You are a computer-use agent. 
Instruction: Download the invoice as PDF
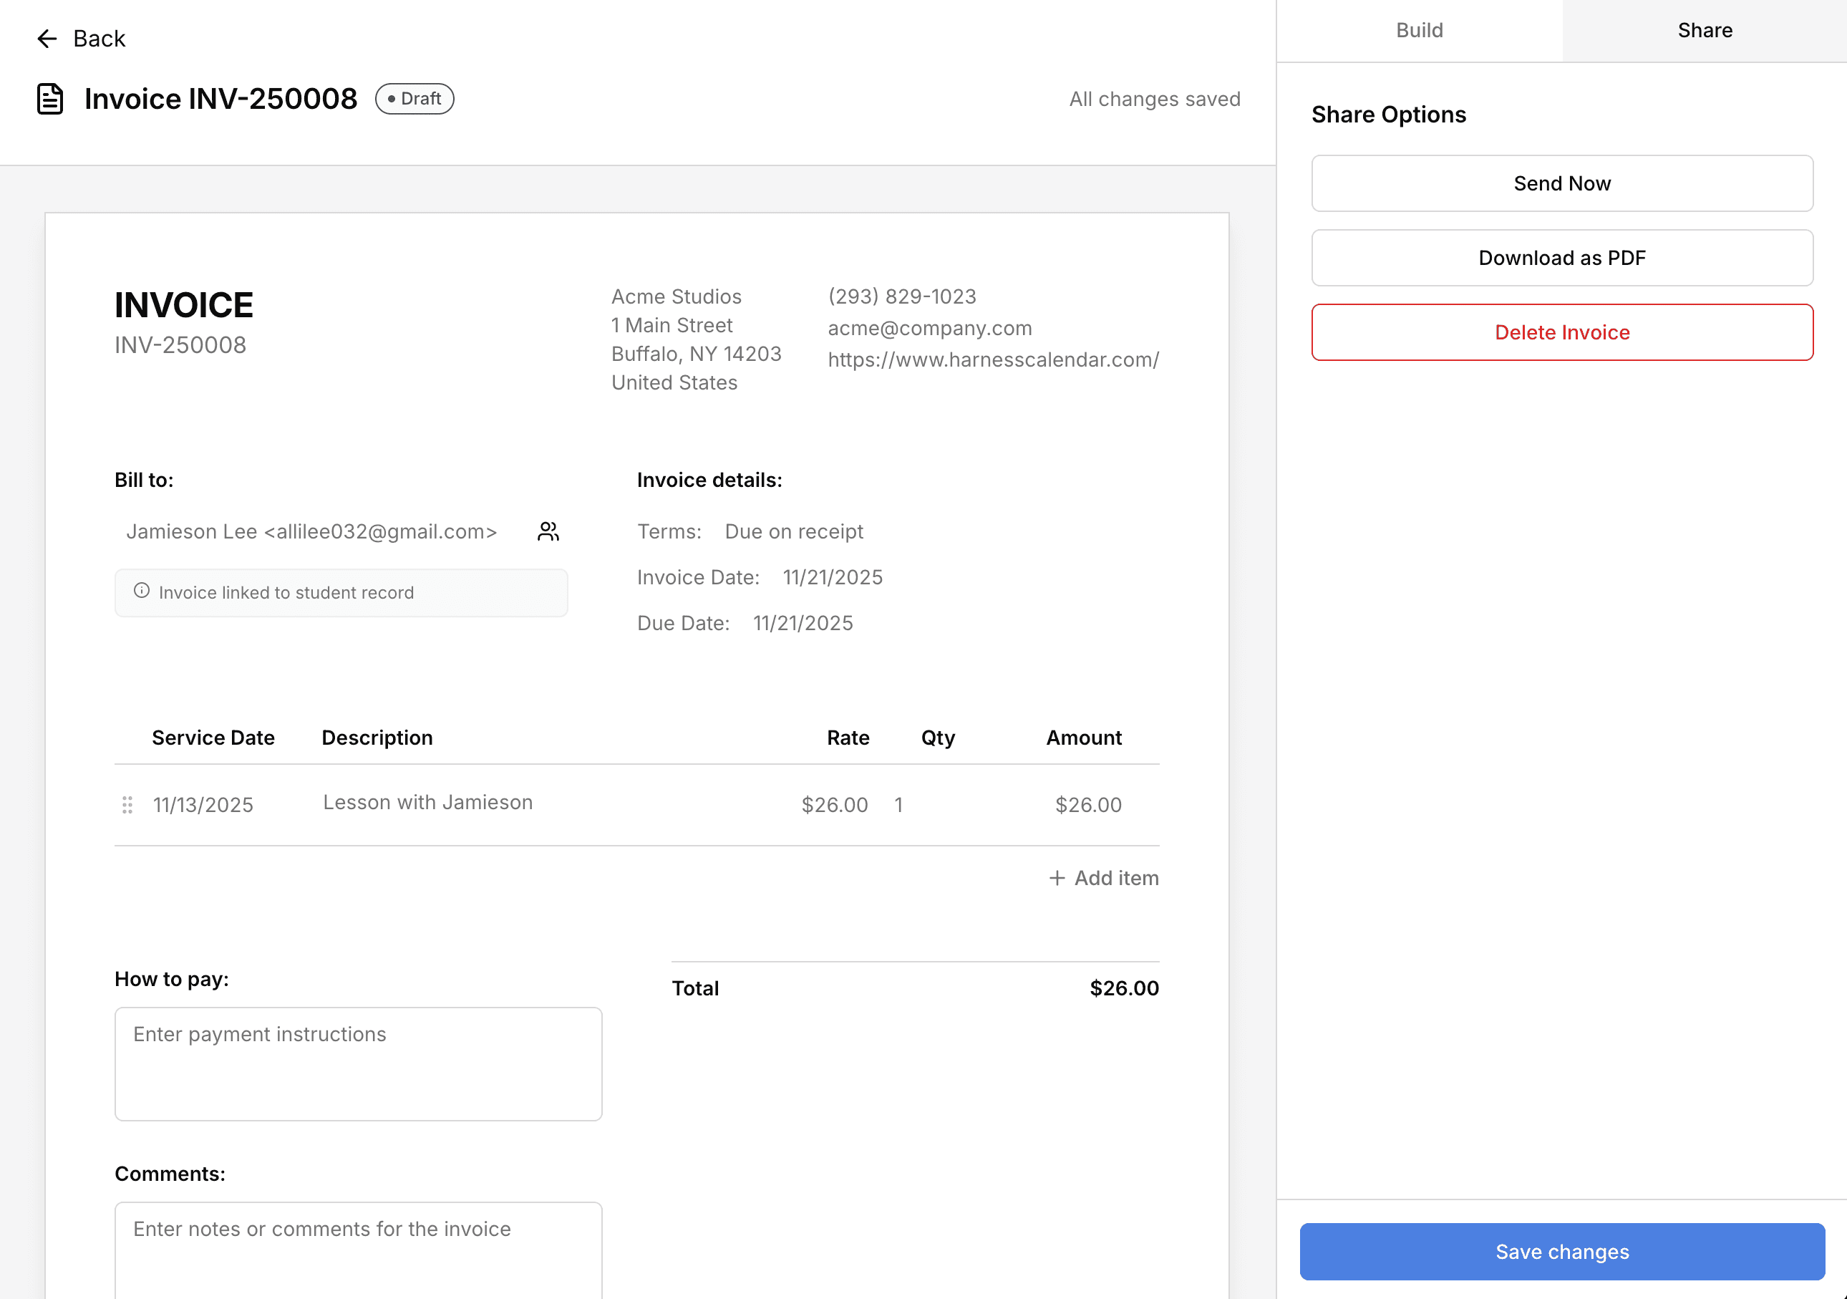tap(1561, 258)
